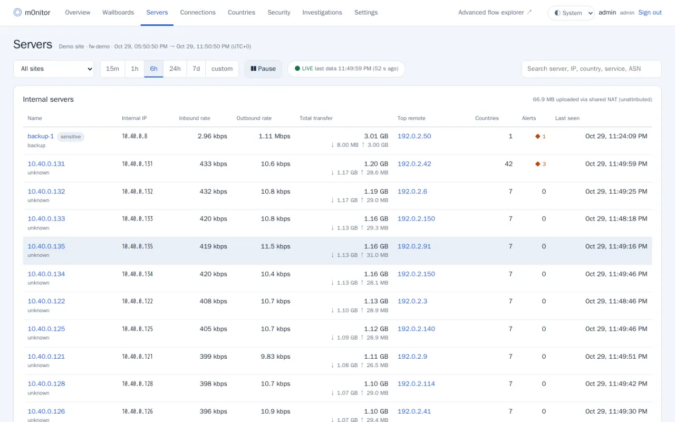Select the 1h time range
Image resolution: width=675 pixels, height=422 pixels.
click(134, 69)
